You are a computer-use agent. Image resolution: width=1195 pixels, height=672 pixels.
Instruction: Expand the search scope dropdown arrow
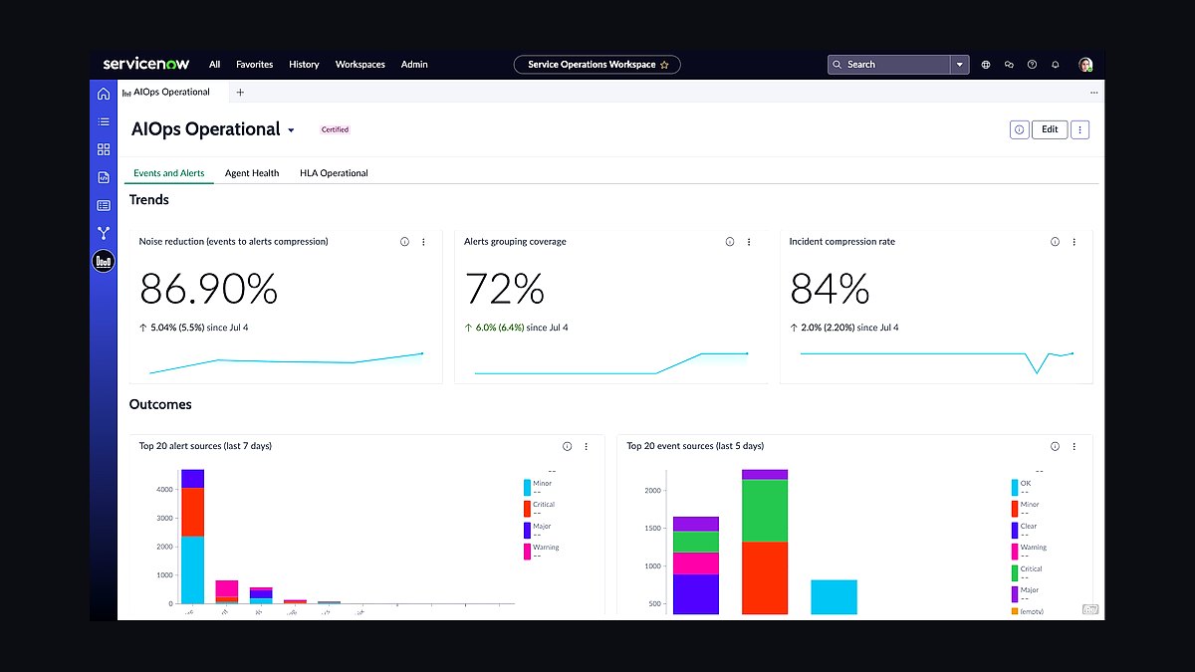click(x=960, y=65)
